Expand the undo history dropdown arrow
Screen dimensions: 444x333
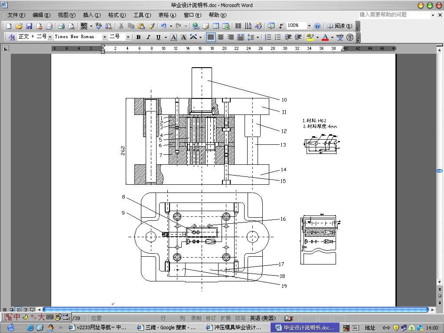pyautogui.click(x=171, y=26)
